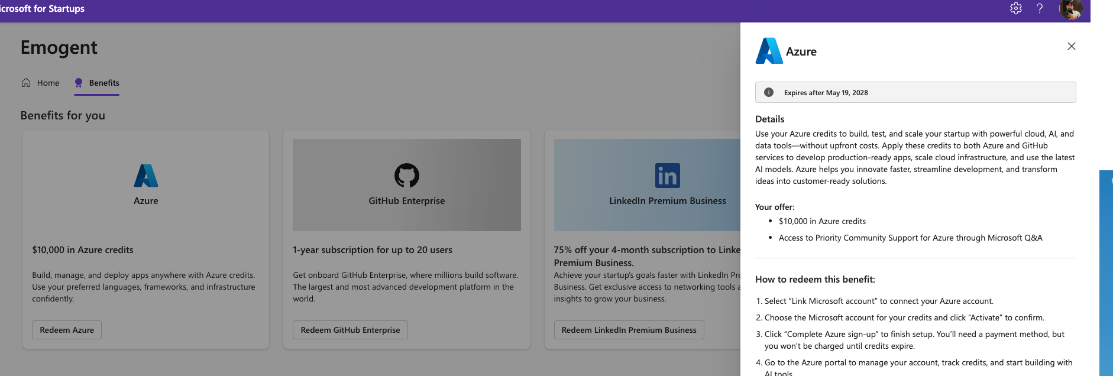Switch to the Home tab
This screenshot has width=1113, height=376.
pos(40,83)
